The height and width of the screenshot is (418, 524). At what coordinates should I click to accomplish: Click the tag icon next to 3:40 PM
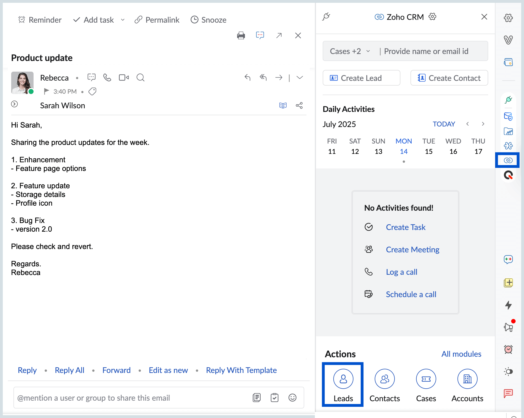[92, 91]
